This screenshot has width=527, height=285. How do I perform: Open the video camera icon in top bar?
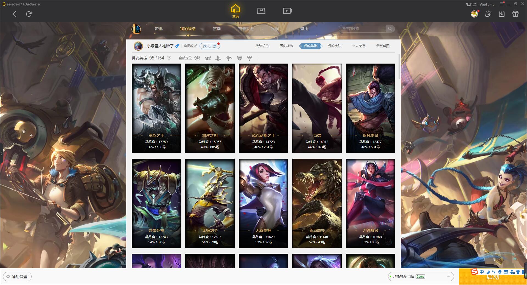click(287, 11)
